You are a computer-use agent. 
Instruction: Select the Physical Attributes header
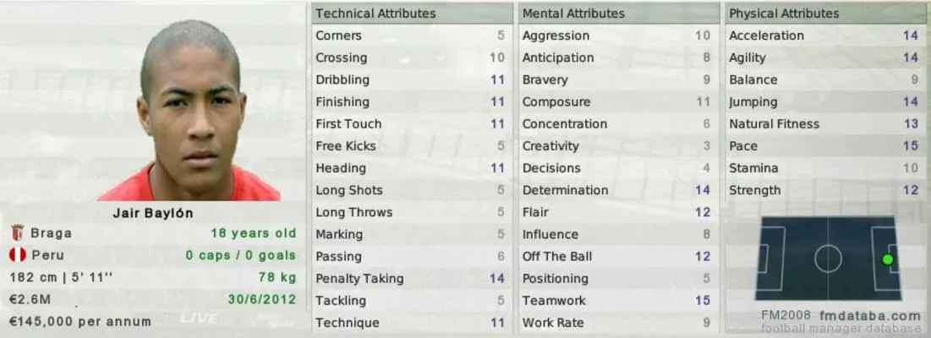(x=784, y=14)
